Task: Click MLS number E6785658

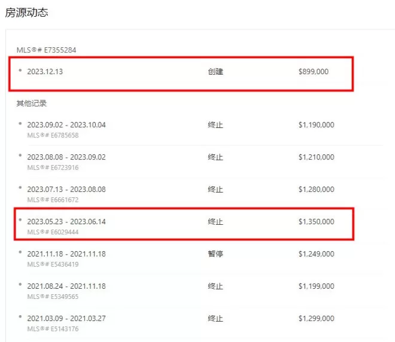Action: [53, 135]
